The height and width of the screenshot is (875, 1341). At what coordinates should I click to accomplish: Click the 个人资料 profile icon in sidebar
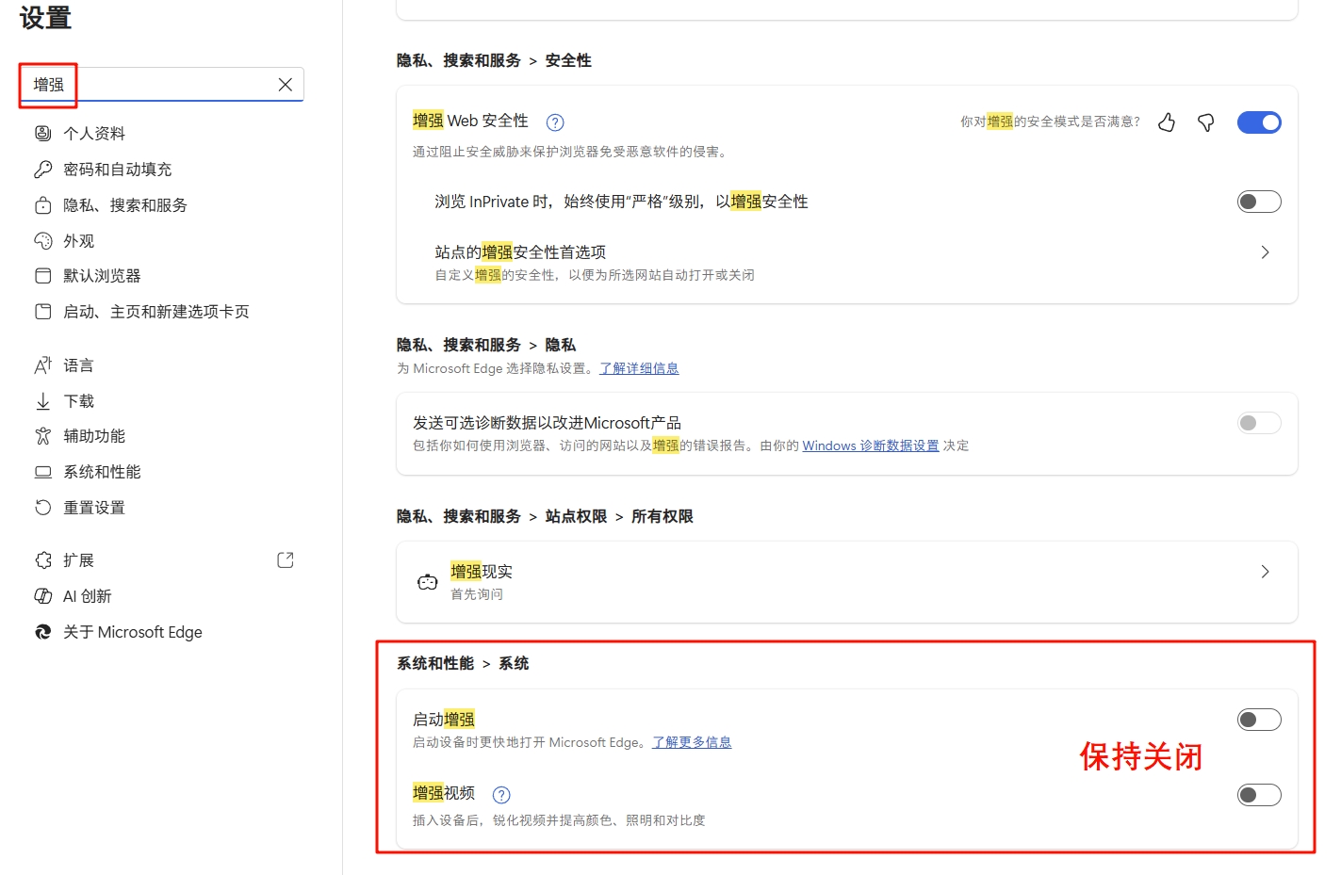(43, 133)
